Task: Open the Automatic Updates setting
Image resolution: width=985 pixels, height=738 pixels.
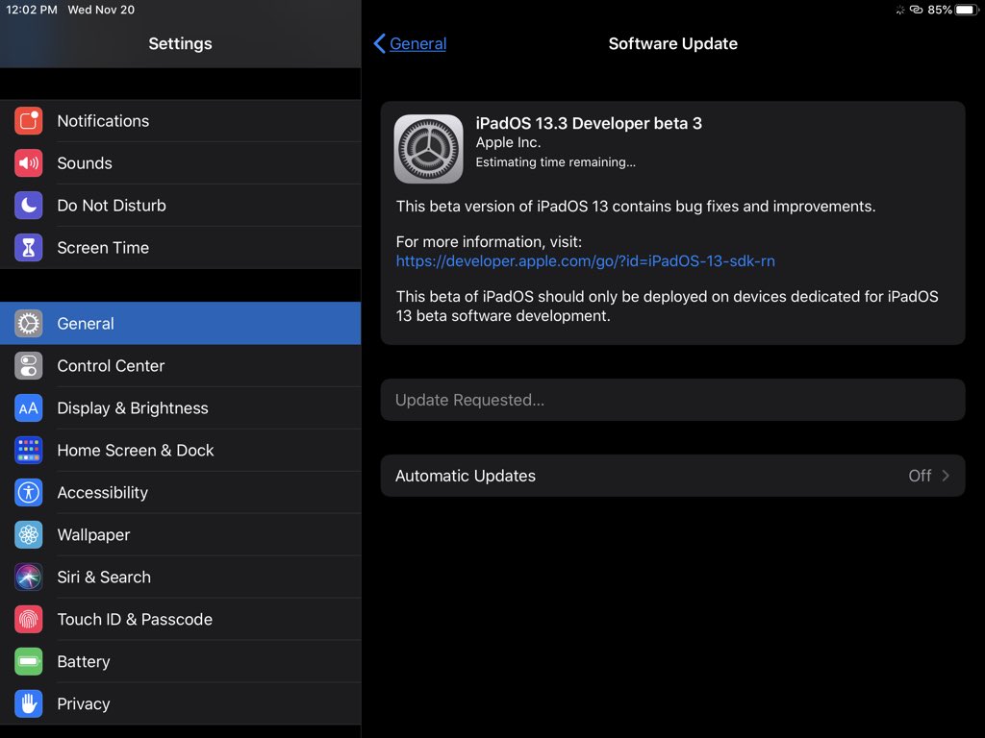Action: tap(466, 476)
